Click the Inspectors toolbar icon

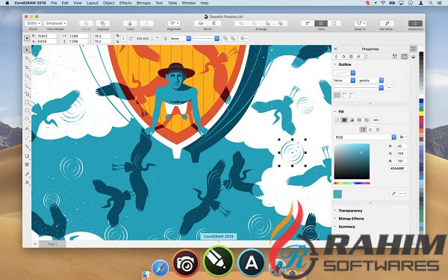pyautogui.click(x=415, y=23)
